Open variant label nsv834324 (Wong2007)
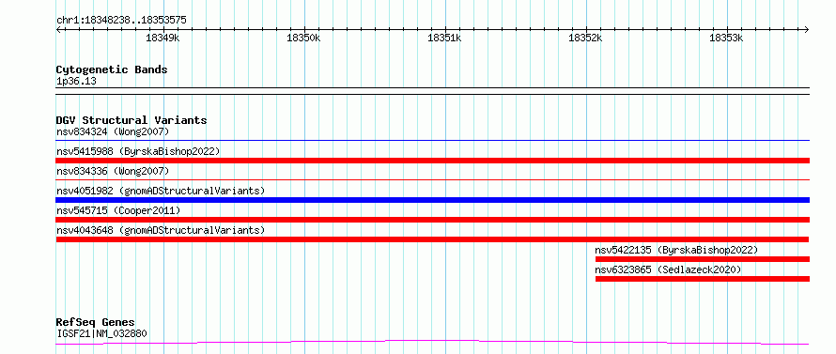836x354 pixels. [113, 131]
